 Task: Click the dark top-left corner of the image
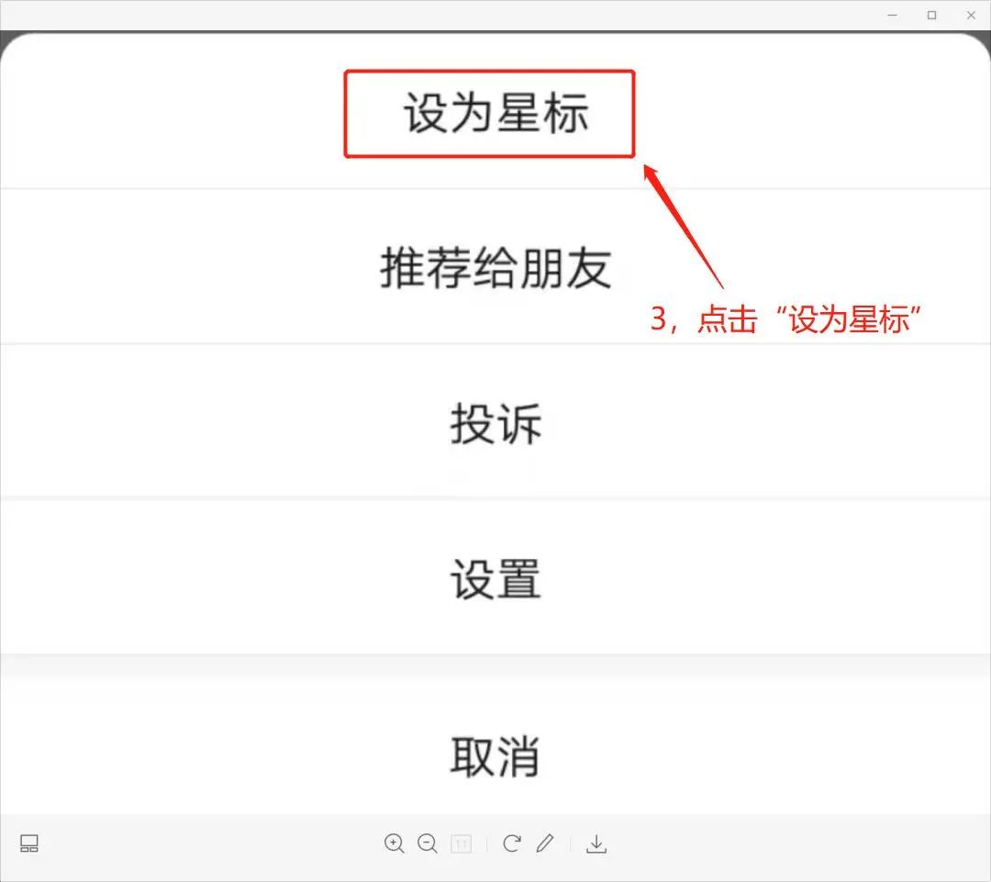(x=6, y=39)
